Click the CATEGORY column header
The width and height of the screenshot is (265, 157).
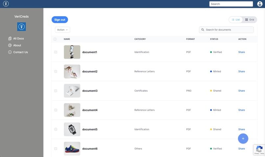140,39
